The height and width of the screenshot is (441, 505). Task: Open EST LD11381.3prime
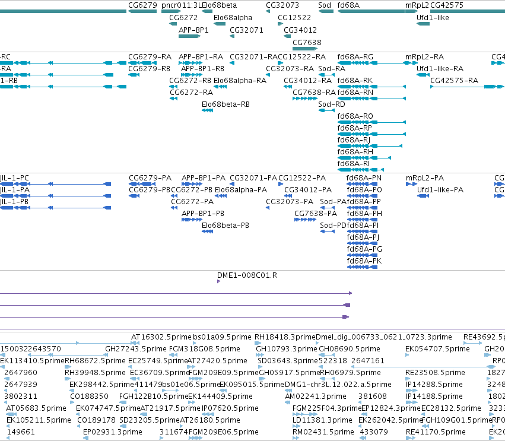pyautogui.click(x=296, y=426)
